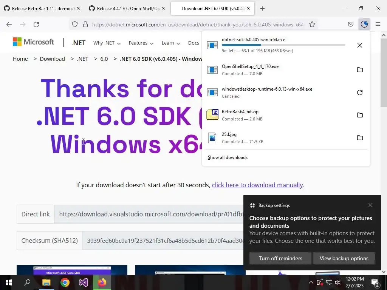Click the 6.0 breadcrumb link

click(104, 59)
